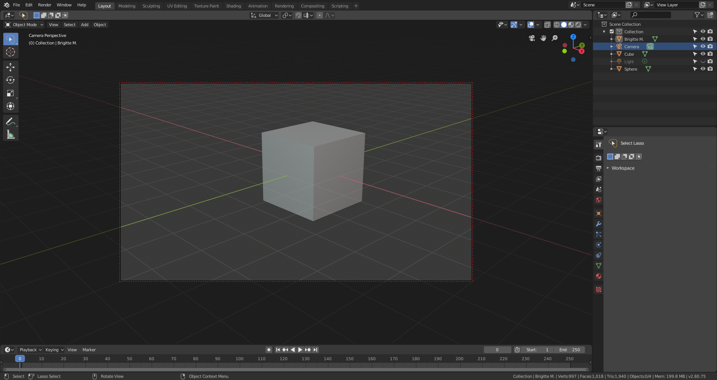Open the Modifiers wrench properties tab
Image resolution: width=717 pixels, height=380 pixels.
click(x=599, y=224)
